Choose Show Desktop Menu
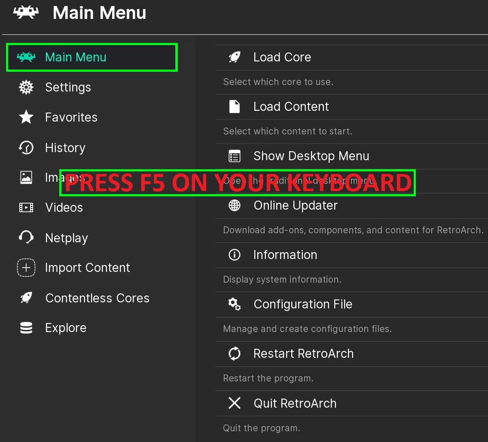 coord(352,156)
